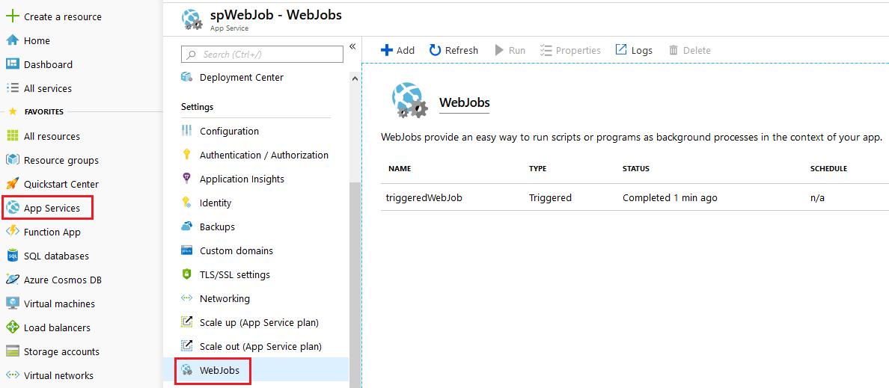Click the Authentication key icon
Image resolution: width=889 pixels, height=388 pixels.
pos(186,155)
